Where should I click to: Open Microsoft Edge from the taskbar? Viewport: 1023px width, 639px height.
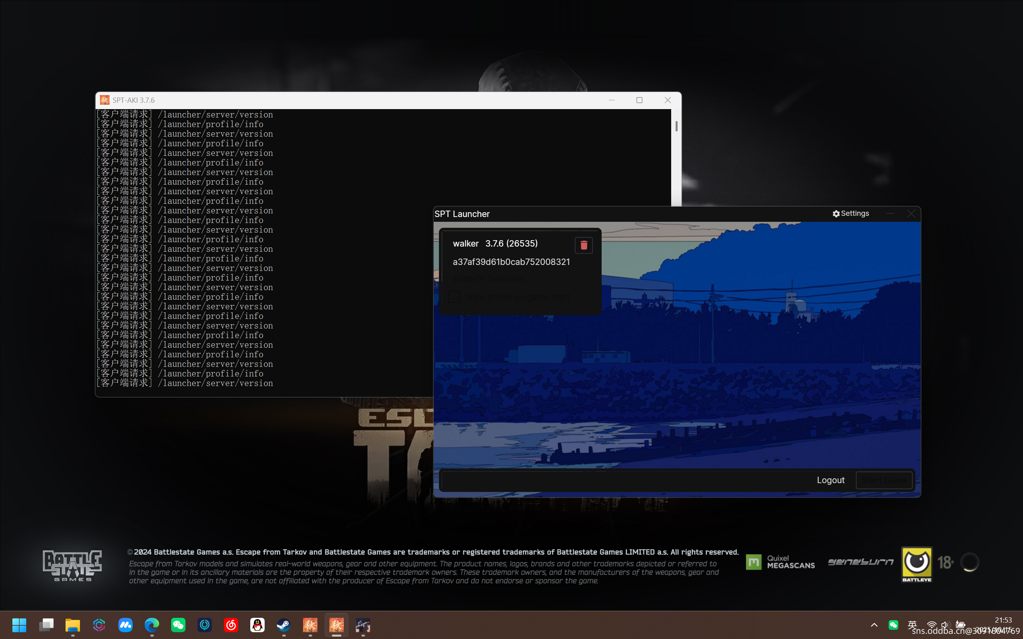click(x=152, y=625)
